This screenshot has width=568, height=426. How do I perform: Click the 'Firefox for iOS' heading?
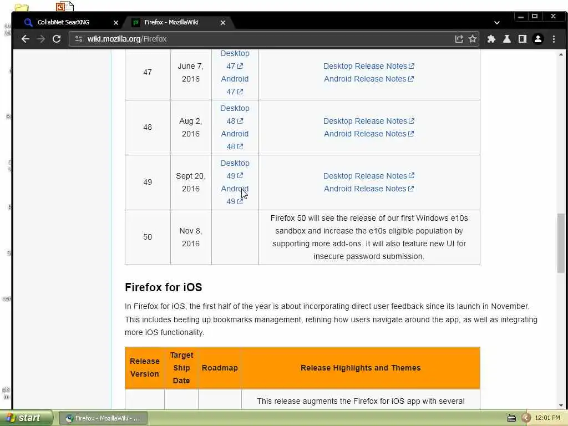pyautogui.click(x=164, y=287)
